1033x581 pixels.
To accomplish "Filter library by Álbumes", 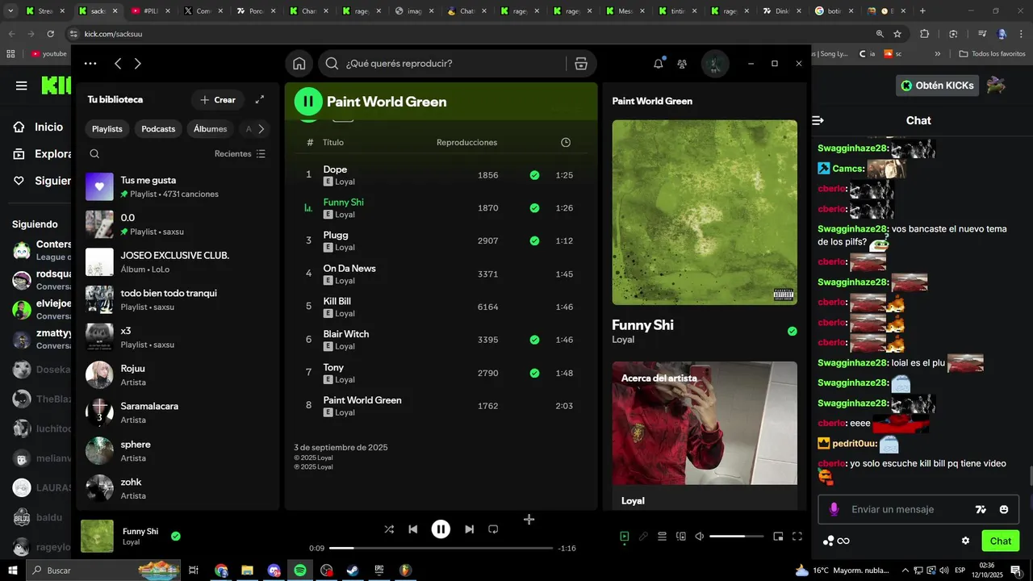I will pyautogui.click(x=211, y=129).
